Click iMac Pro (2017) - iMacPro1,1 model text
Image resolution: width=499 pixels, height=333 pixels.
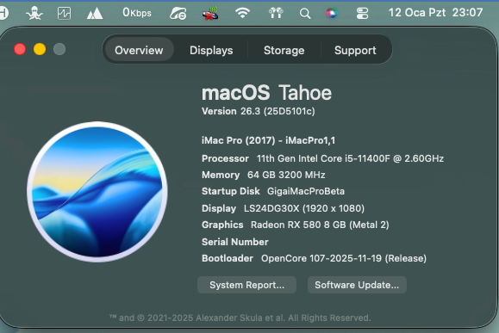tap(268, 140)
